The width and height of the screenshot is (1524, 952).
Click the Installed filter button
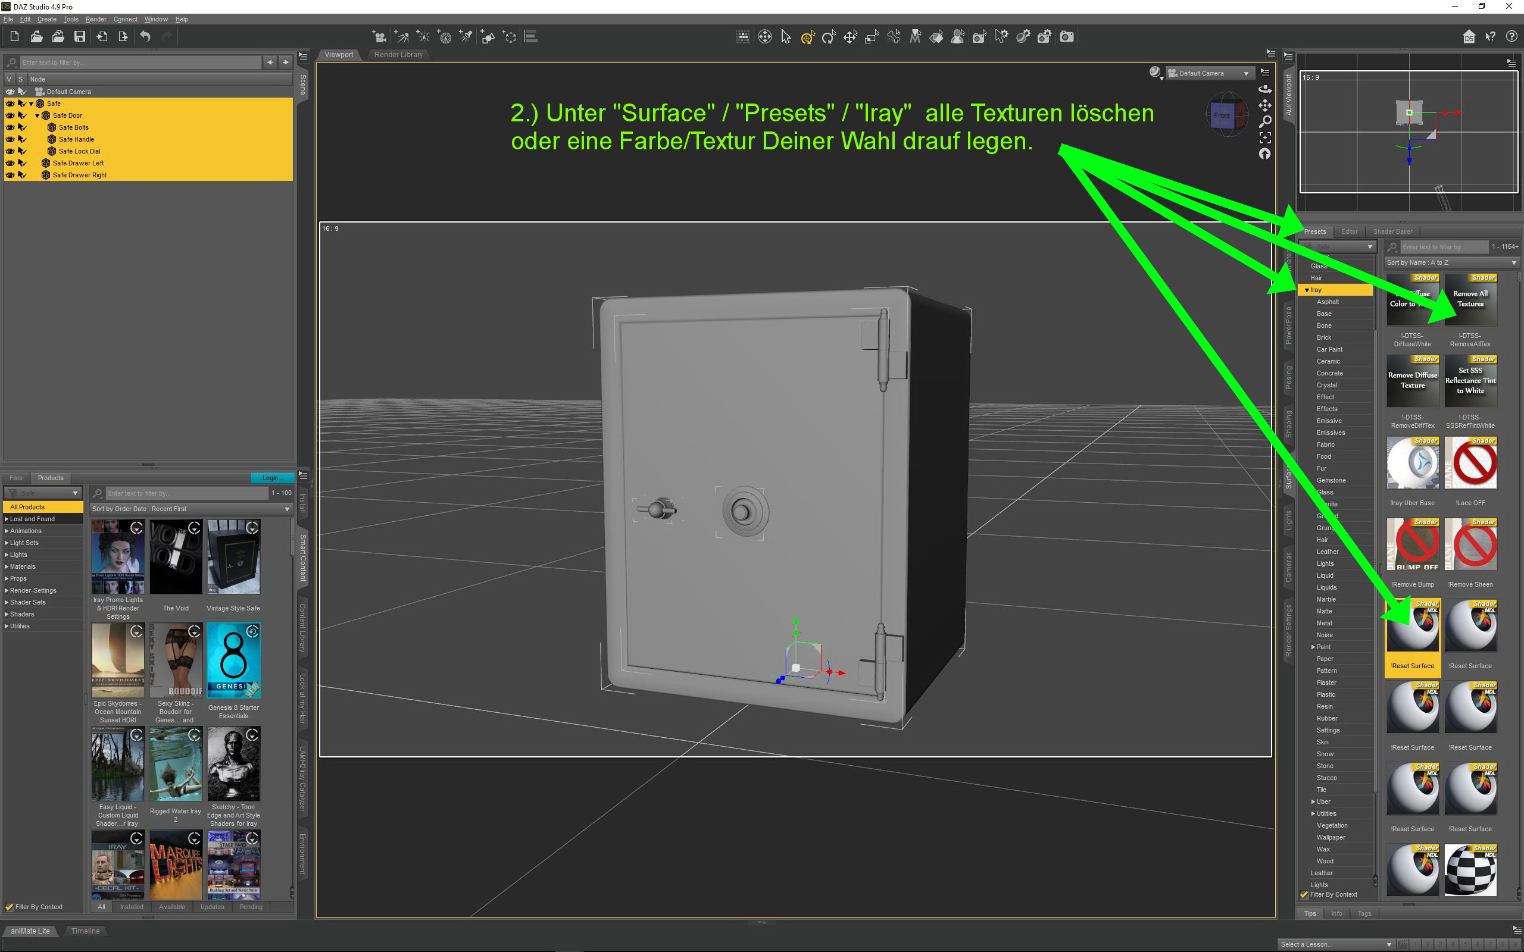click(132, 907)
